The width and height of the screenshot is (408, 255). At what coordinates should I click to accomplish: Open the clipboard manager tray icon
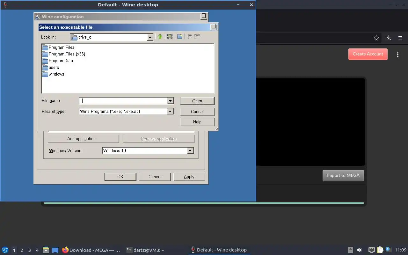(x=380, y=250)
